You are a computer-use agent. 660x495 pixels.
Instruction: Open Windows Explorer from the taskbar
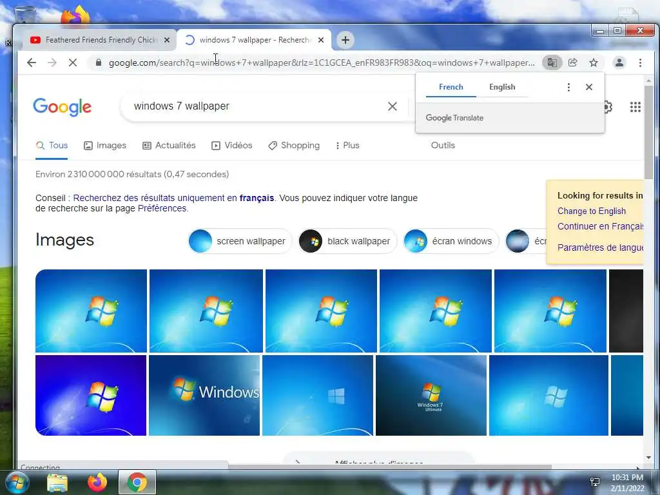pos(57,483)
